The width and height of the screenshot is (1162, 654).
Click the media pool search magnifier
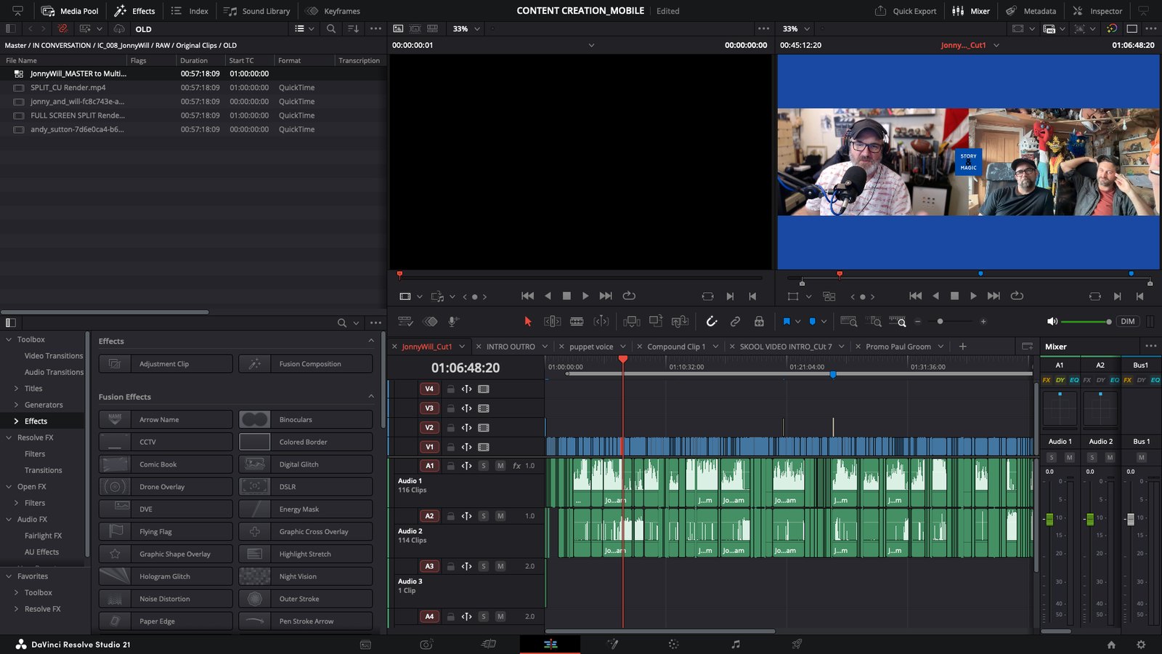[331, 29]
